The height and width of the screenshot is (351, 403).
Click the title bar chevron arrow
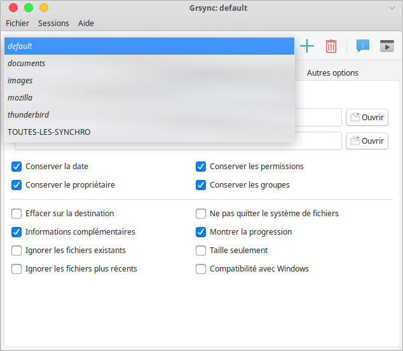[392, 8]
